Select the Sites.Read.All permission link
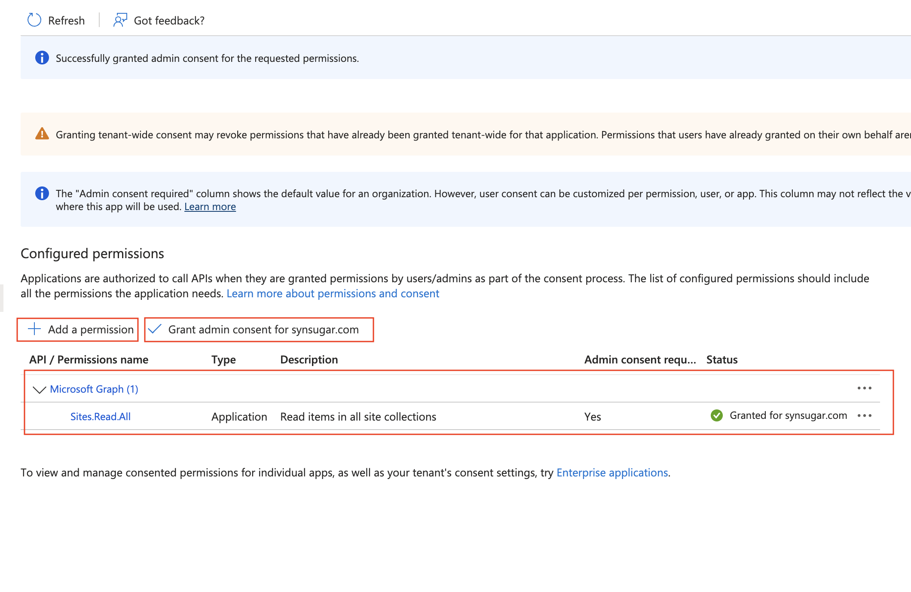The height and width of the screenshot is (592, 911). (101, 416)
